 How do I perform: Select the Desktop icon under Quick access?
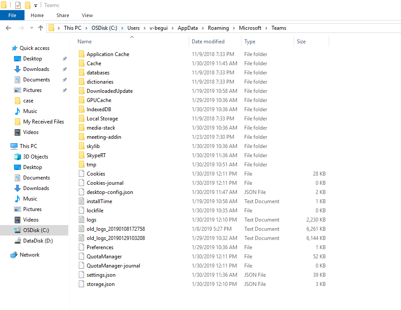click(x=18, y=59)
